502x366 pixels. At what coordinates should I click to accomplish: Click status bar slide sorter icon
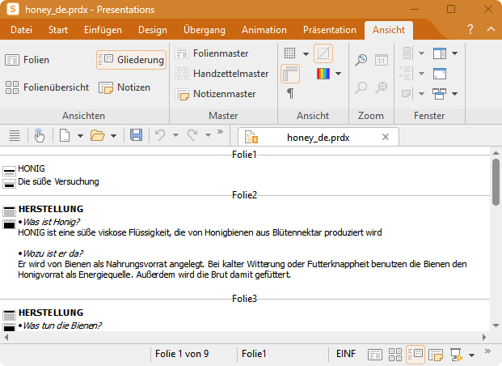tap(395, 355)
